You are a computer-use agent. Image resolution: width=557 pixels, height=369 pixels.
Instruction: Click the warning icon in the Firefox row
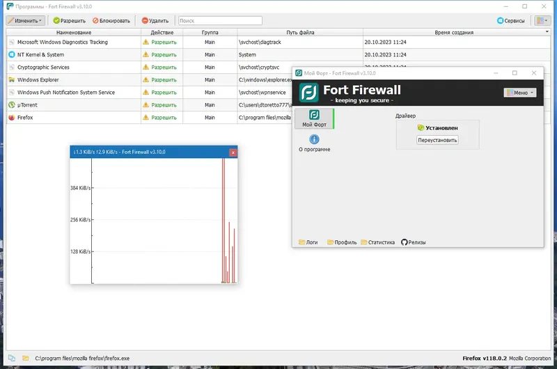[146, 117]
